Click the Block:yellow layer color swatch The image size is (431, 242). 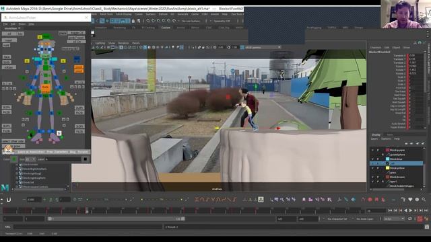[x=388, y=168]
